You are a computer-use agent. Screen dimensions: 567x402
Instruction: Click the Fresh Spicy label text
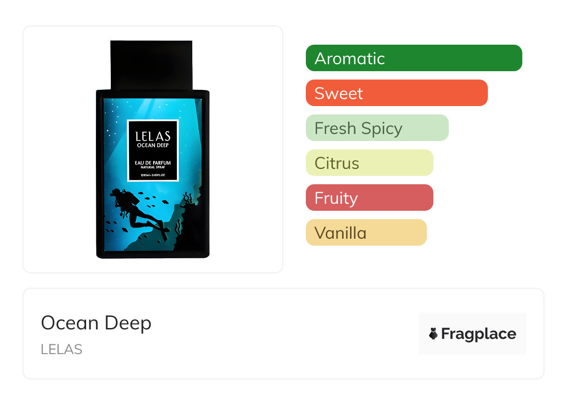click(x=358, y=128)
